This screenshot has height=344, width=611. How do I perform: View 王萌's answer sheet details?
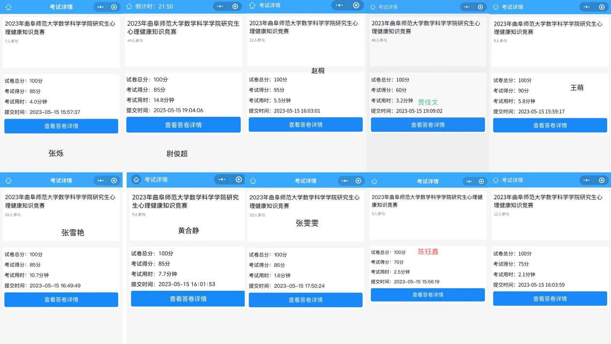pyautogui.click(x=549, y=125)
